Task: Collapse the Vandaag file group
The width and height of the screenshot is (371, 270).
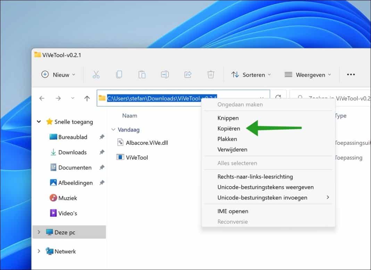Action: (x=113, y=130)
